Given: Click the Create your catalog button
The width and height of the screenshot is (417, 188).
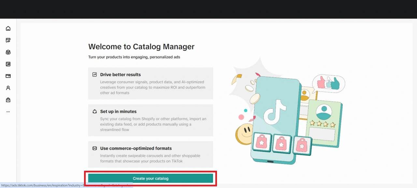Looking at the screenshot, I should pyautogui.click(x=151, y=178).
